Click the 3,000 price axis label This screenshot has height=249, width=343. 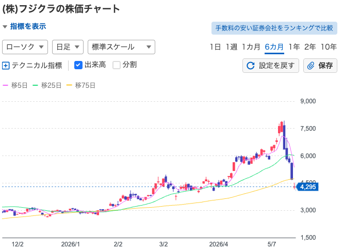(308, 210)
